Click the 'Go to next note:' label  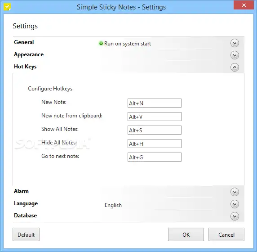pos(60,156)
